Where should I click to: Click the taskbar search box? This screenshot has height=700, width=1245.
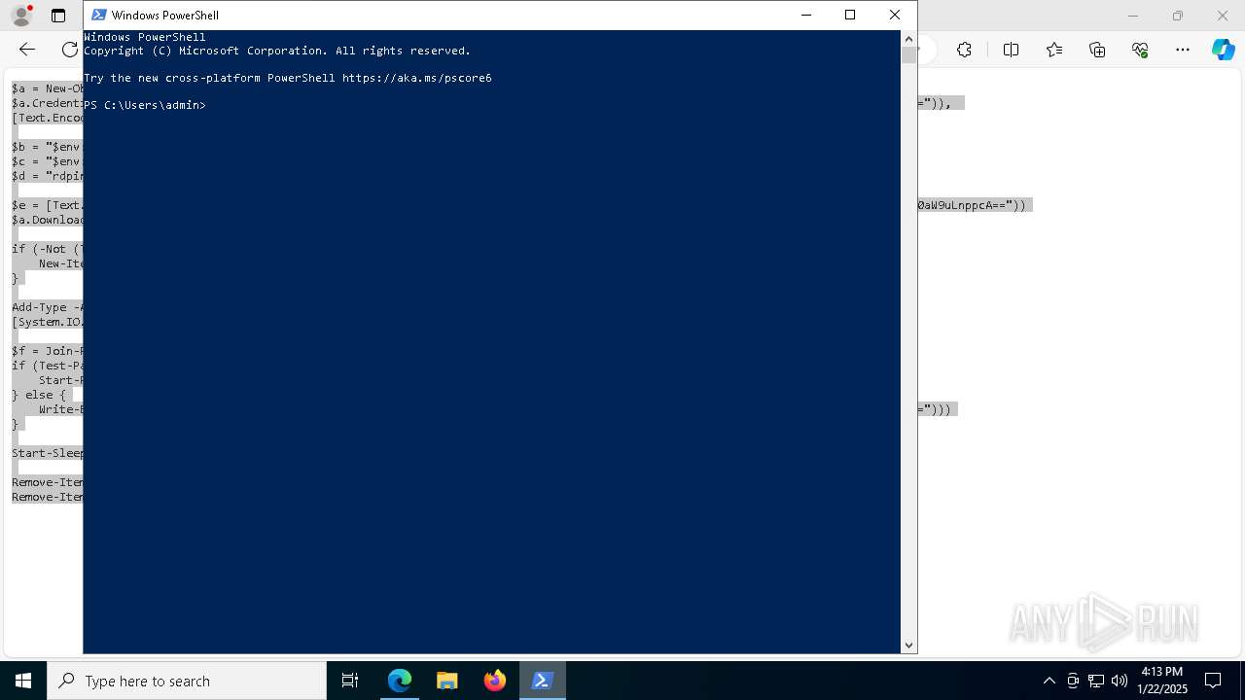[187, 681]
